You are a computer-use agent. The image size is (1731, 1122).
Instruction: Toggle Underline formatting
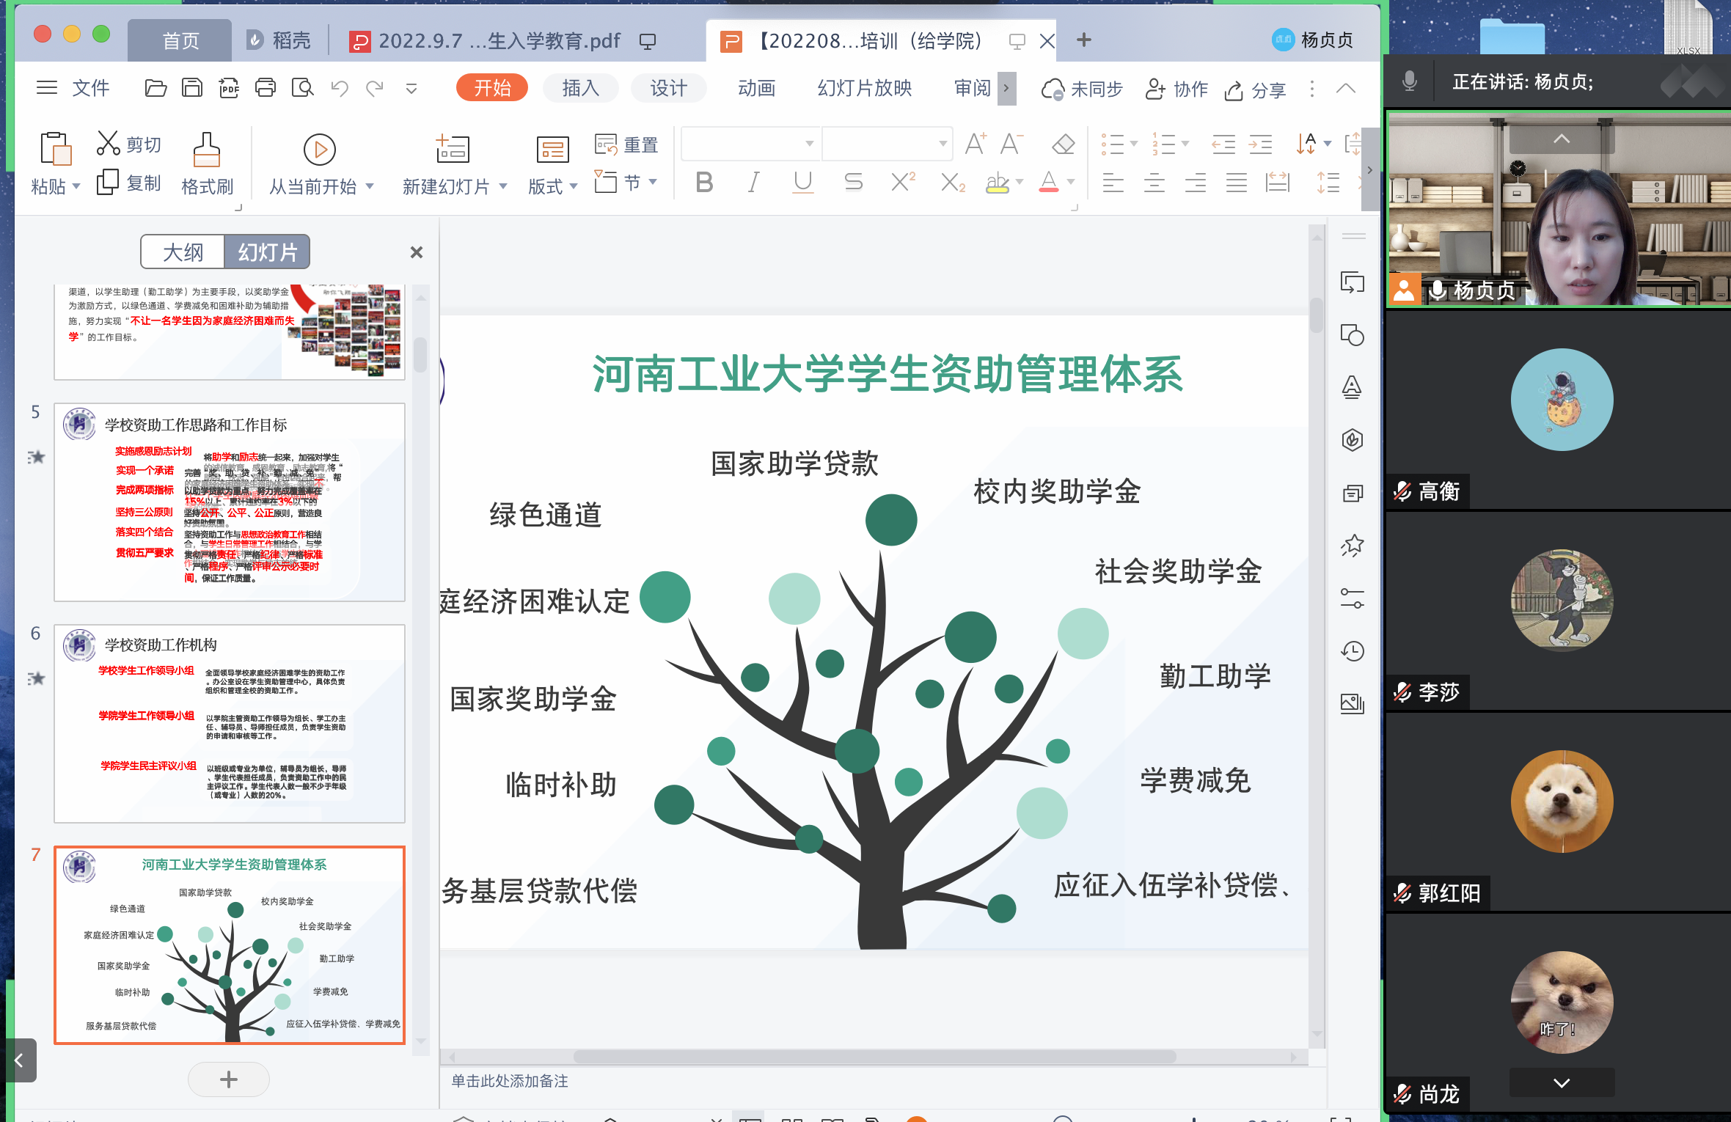pos(803,182)
